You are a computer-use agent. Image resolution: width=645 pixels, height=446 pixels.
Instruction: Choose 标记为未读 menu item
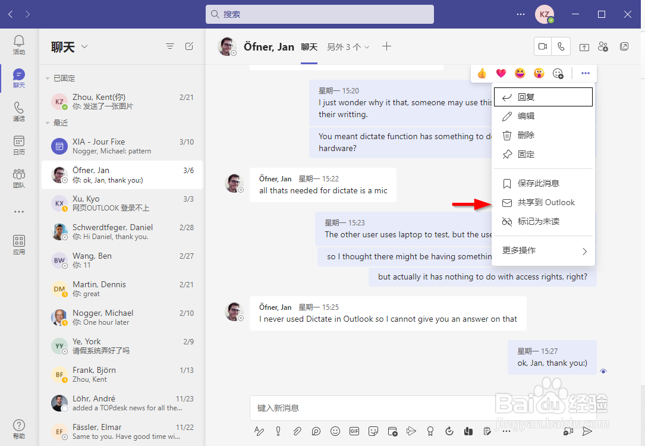click(x=543, y=221)
